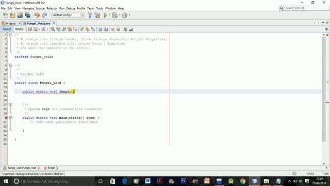This screenshot has height=186, width=330.
Task: Collapse the license comment fold on line 1
Action: pos(11,35)
